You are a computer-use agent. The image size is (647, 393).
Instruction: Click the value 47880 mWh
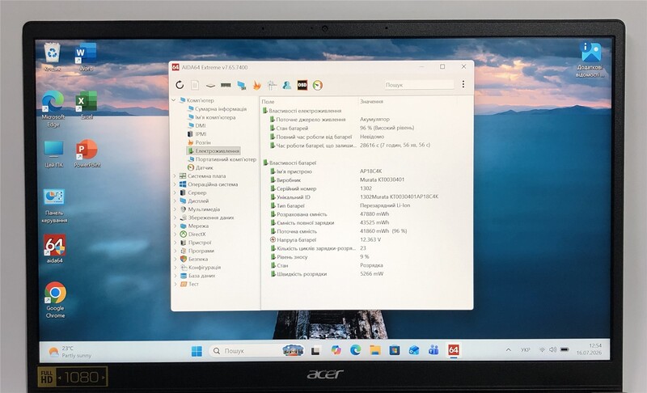[x=374, y=214]
